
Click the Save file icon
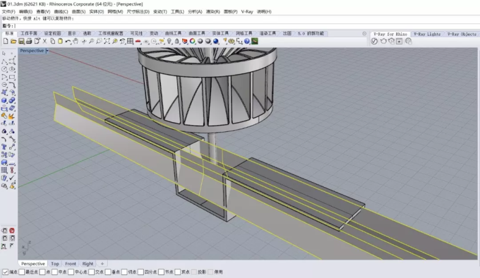20,42
